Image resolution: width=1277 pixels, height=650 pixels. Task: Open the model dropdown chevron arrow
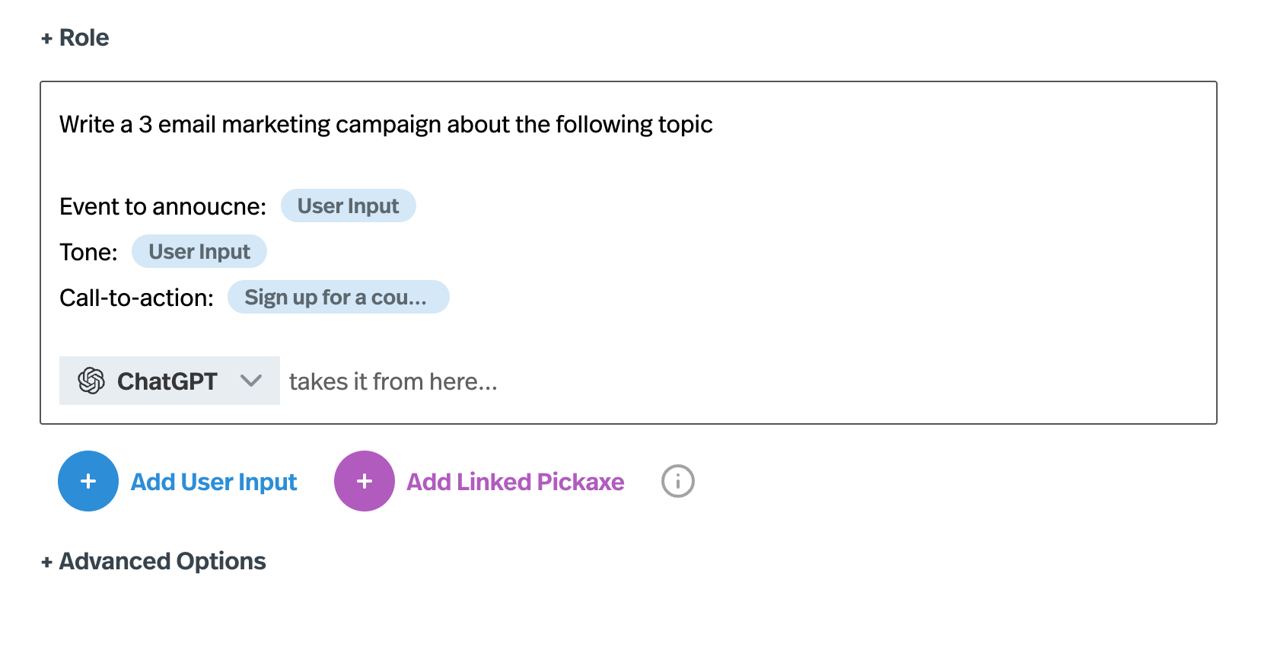[251, 381]
